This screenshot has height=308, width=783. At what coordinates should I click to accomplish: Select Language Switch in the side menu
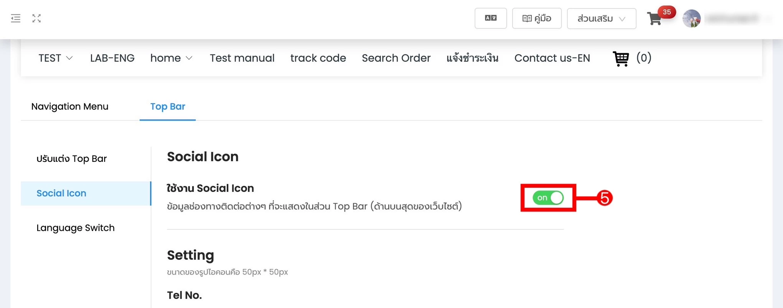(x=76, y=228)
